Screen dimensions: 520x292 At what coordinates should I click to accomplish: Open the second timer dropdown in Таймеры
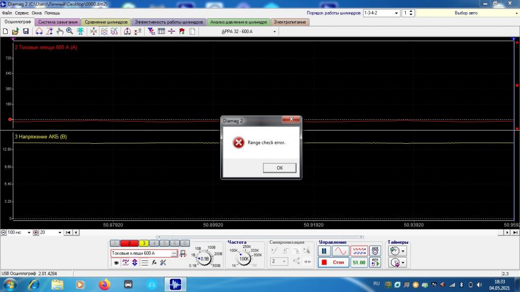pos(403,263)
